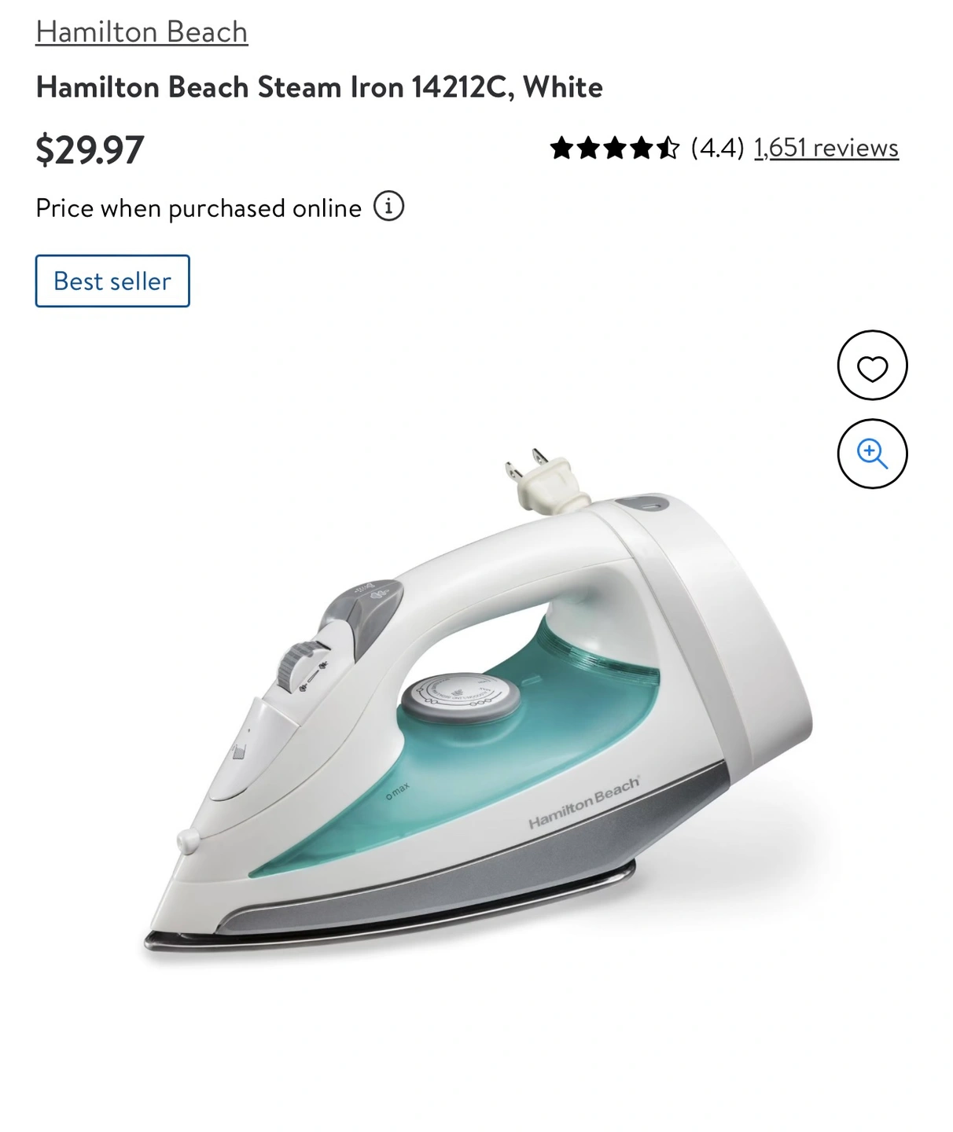Click the first rating star
The image size is (953, 1132).
(x=562, y=148)
